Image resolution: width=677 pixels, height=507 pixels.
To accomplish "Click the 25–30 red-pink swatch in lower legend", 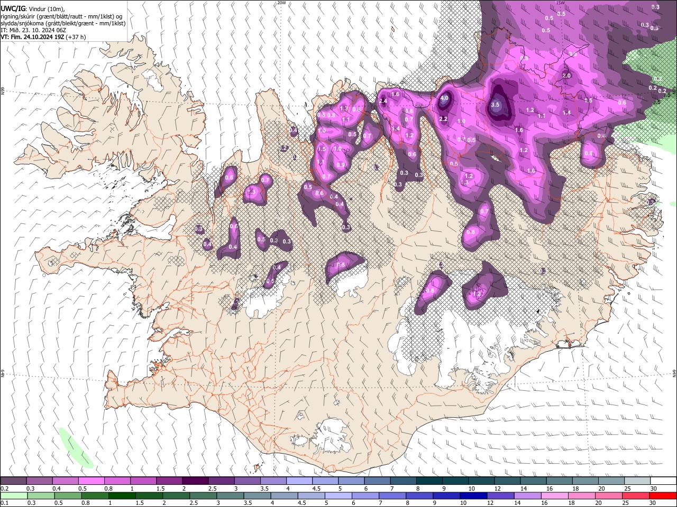I will pos(635,495).
